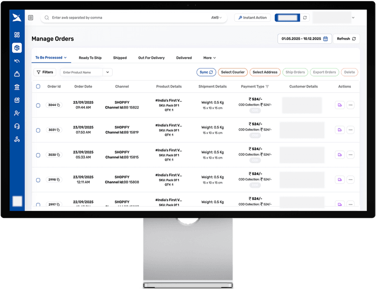Open the orders box icon in sidebar
The image size is (376, 289).
click(17, 48)
